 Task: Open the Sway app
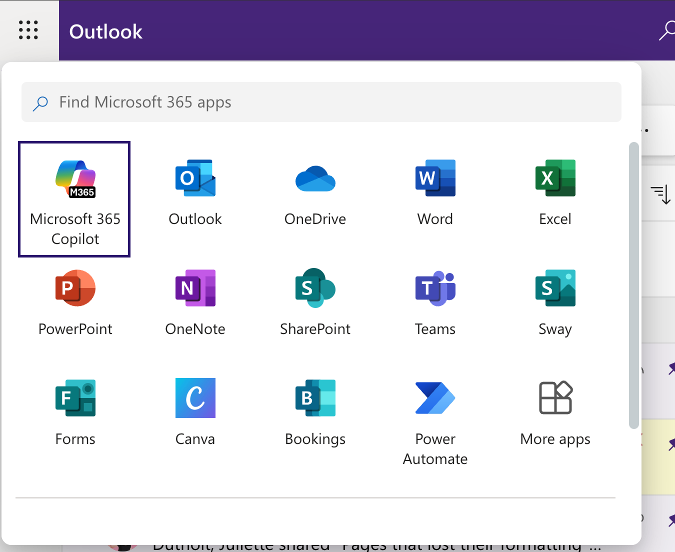pyautogui.click(x=555, y=303)
